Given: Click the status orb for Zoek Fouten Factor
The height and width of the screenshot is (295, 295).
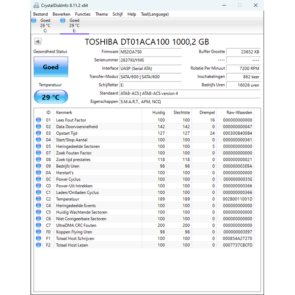Looking at the screenshot, I should tap(38, 153).
